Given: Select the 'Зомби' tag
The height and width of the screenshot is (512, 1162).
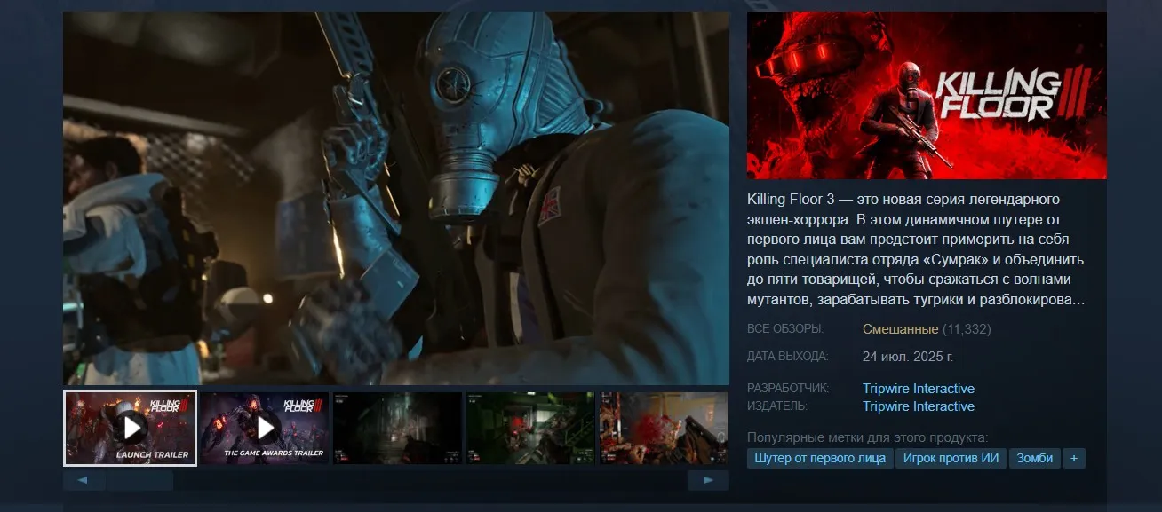Looking at the screenshot, I should click(1035, 459).
